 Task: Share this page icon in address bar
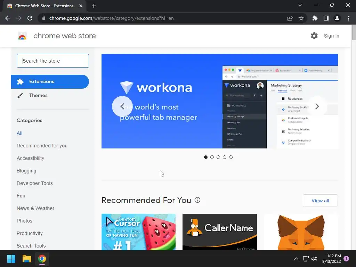[x=290, y=18]
